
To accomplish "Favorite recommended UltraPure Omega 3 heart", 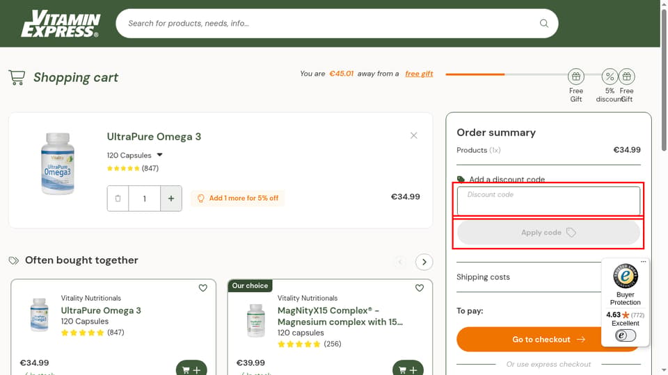I will [x=202, y=287].
